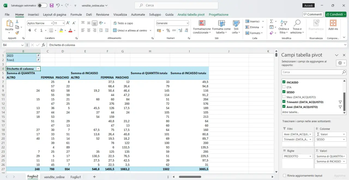Align text to top icon
This screenshot has height=180, width=349.
(83, 23)
